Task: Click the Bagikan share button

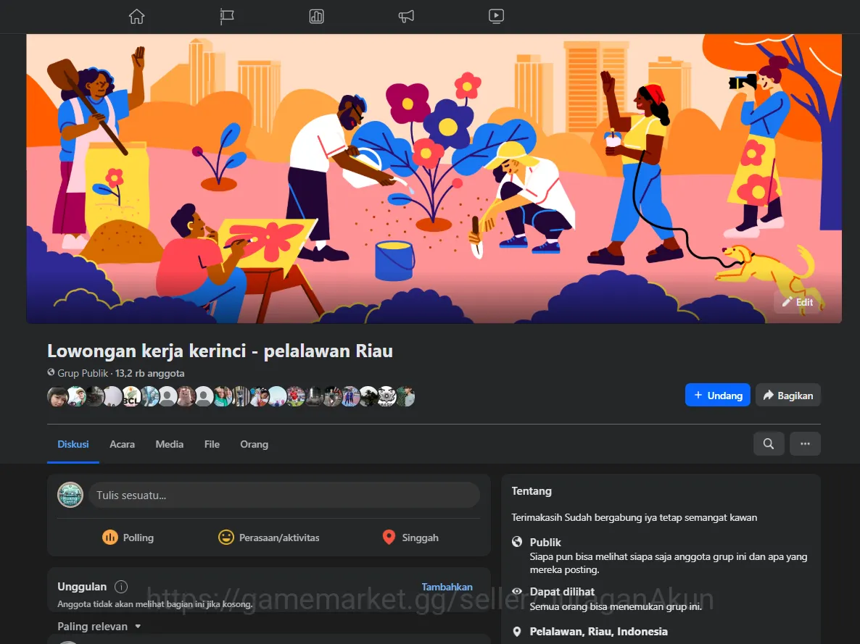Action: (787, 396)
